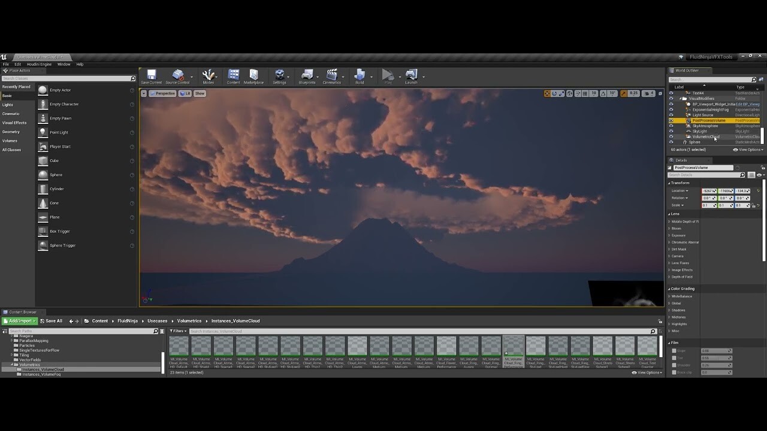
Task: Open the Filters dropdown in Content Browser
Action: [x=177, y=330]
